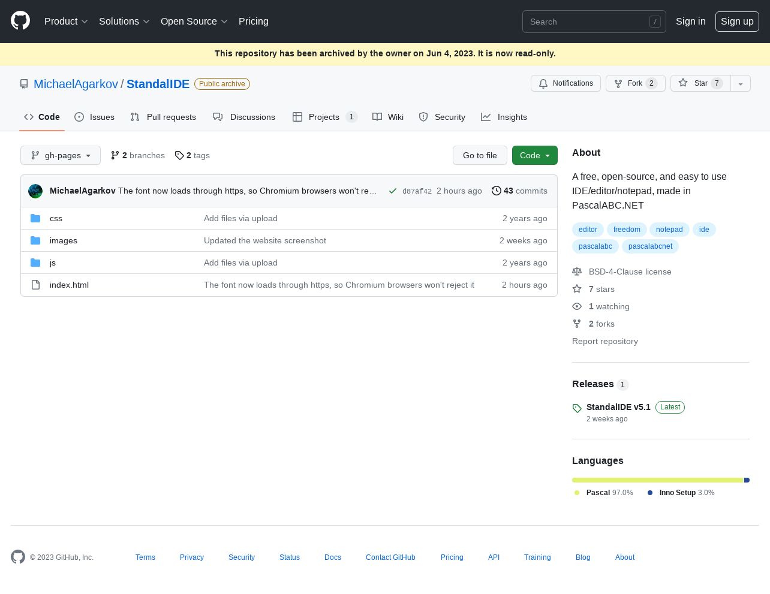The width and height of the screenshot is (770, 594).
Task: Click the Pascal language bar segment
Action: click(658, 480)
